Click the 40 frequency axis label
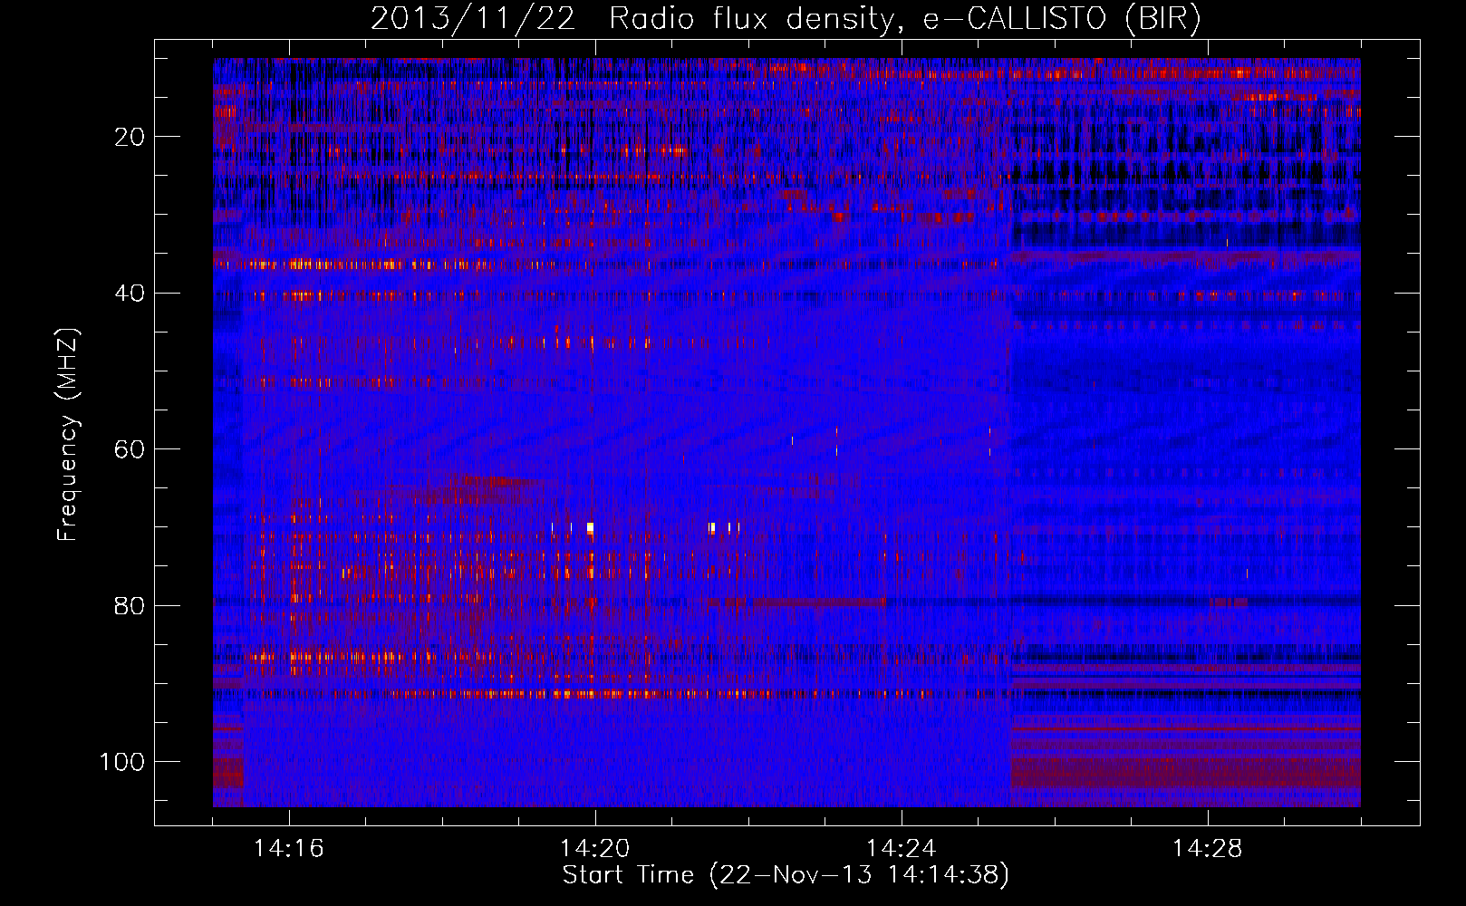1466x906 pixels. click(130, 293)
